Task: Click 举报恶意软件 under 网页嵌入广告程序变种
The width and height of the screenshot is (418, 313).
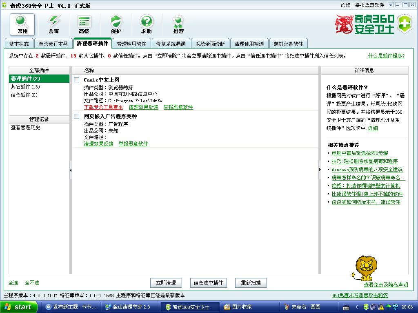Action: tap(133, 144)
